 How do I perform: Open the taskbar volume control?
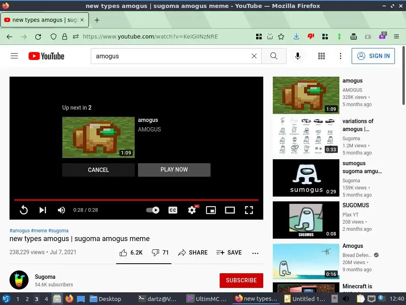[x=346, y=299]
